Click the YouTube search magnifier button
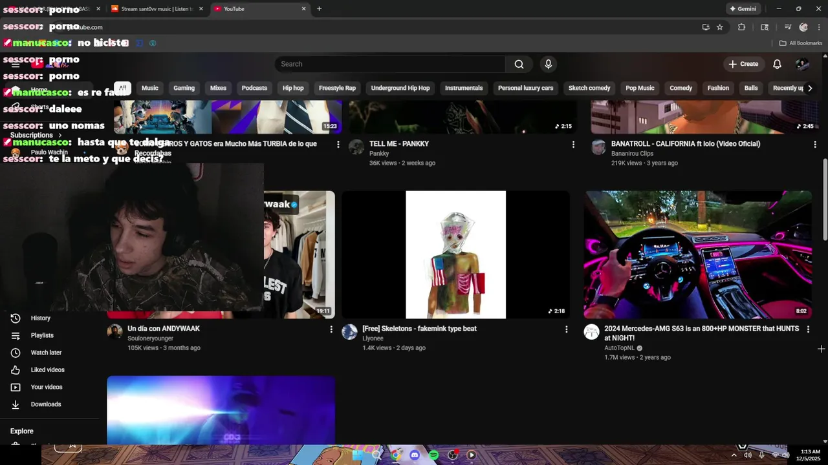Image resolution: width=828 pixels, height=465 pixels. 519,64
